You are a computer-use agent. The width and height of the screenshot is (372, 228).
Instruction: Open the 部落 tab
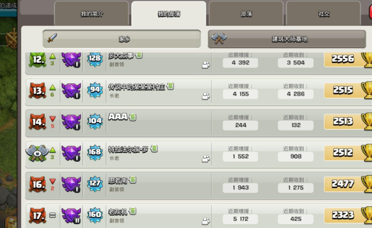pos(246,14)
